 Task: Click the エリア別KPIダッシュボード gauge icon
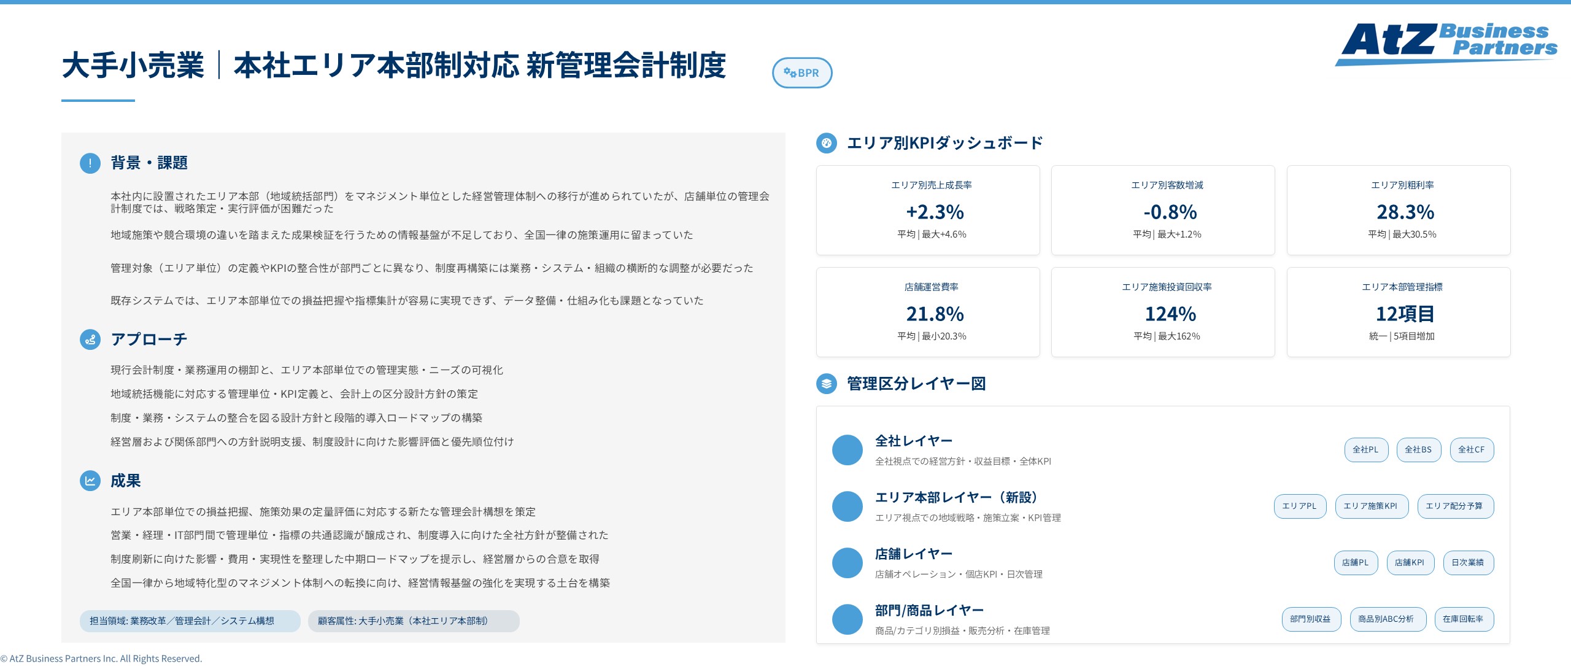pyautogui.click(x=827, y=143)
